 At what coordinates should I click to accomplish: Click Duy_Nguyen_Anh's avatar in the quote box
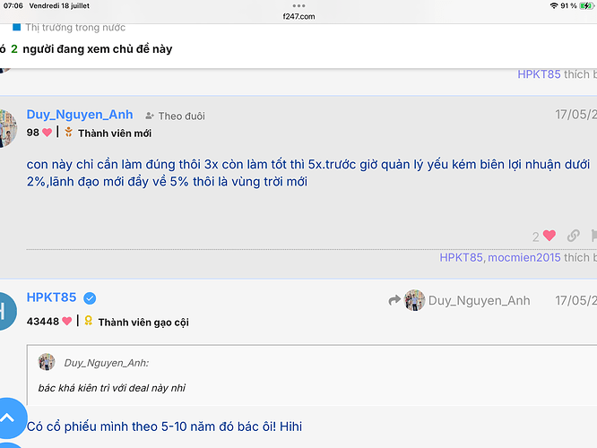pos(47,362)
